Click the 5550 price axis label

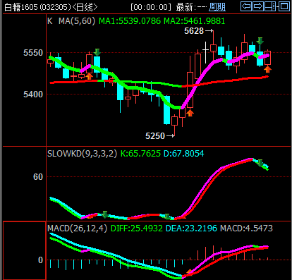click(33, 53)
